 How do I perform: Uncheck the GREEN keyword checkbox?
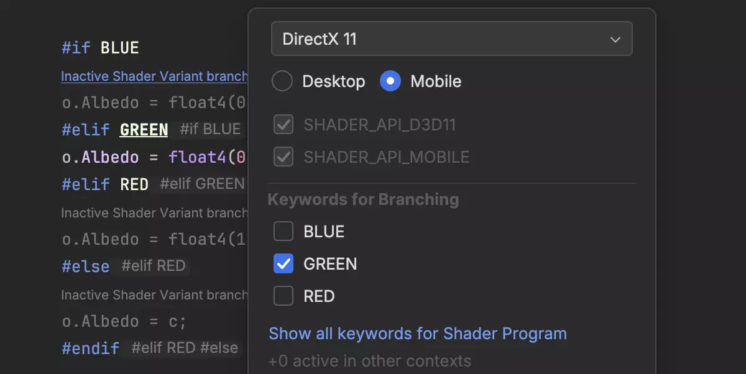283,263
